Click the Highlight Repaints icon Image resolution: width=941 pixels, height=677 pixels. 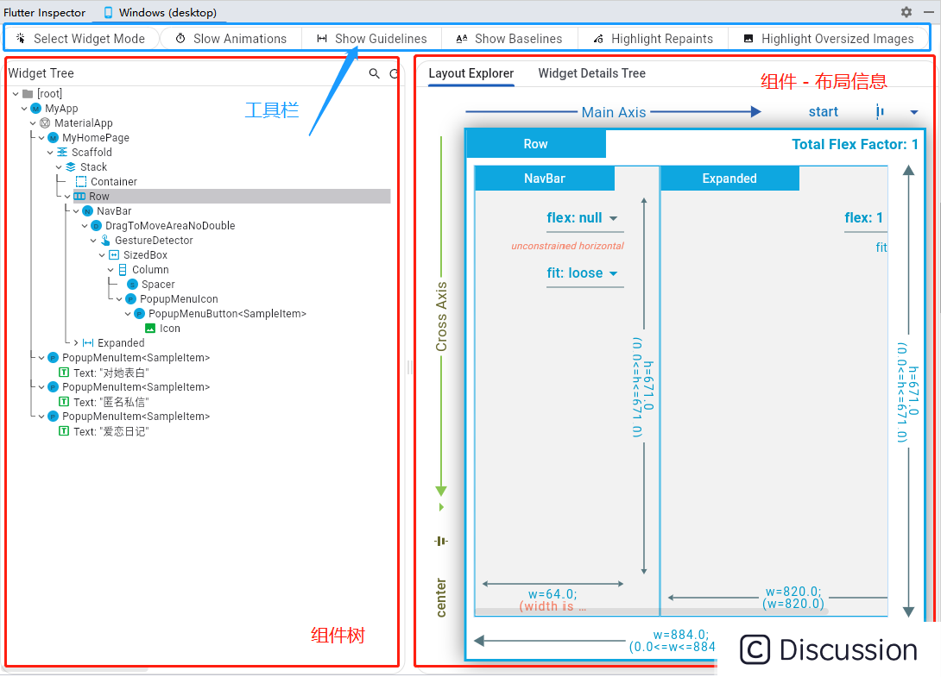pyautogui.click(x=598, y=39)
